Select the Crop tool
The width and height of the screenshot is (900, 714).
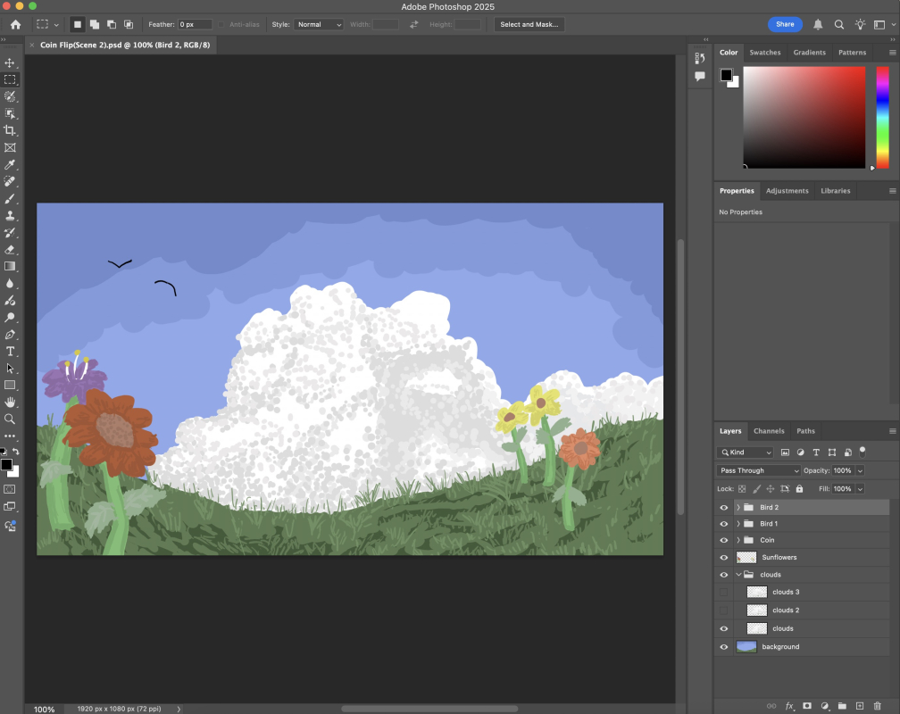point(11,129)
